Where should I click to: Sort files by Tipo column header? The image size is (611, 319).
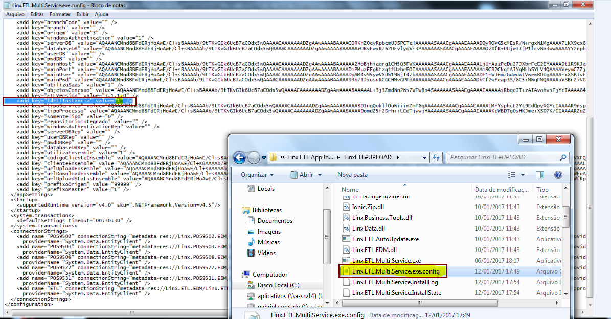coord(542,189)
